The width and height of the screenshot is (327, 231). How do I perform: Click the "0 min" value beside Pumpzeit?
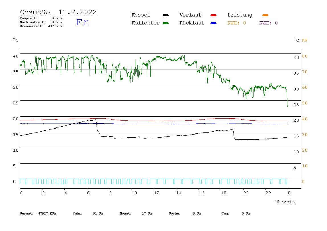(x=57, y=18)
